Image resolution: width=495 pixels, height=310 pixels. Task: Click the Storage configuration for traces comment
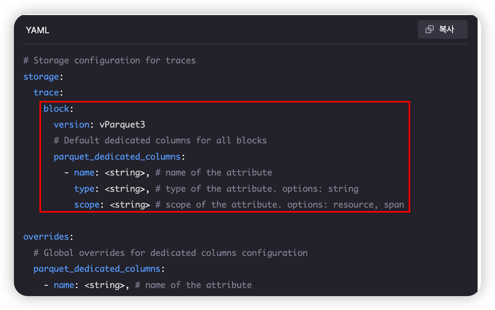coord(109,60)
